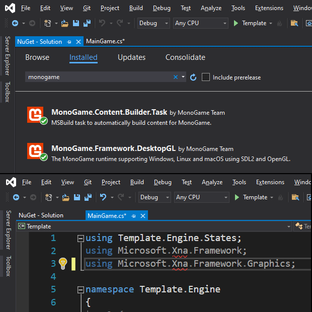Open Tools menu in MainGame.cs window

point(239,182)
